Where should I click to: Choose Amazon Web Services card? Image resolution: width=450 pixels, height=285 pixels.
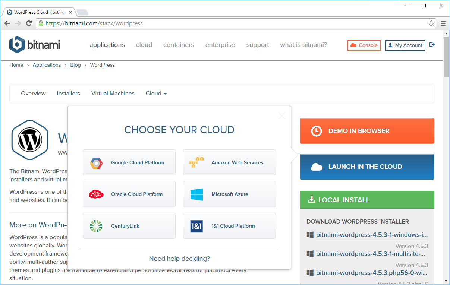point(229,162)
